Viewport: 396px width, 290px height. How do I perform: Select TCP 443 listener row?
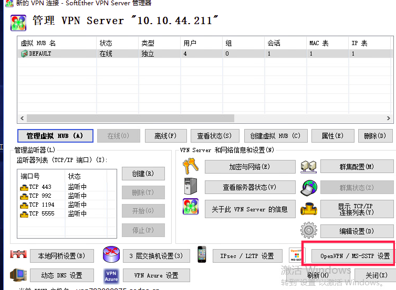[x=67, y=187]
